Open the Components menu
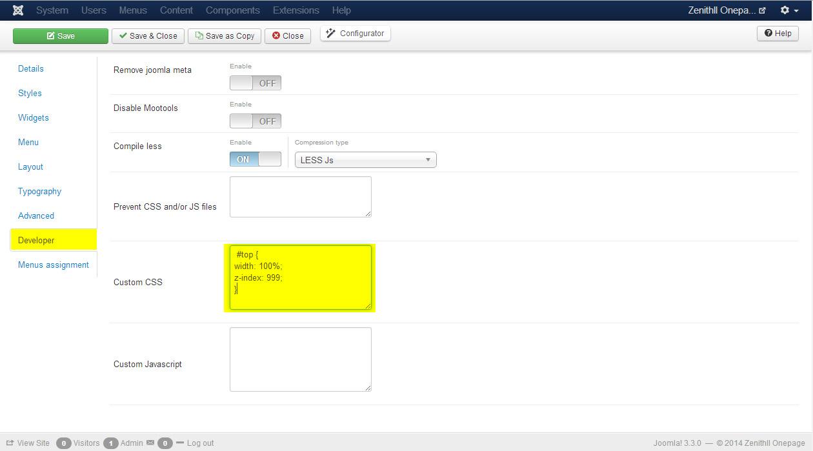The width and height of the screenshot is (813, 451). pos(233,10)
